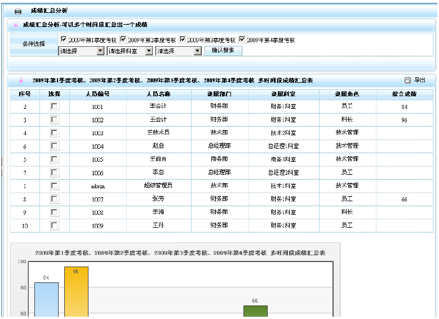Image resolution: width=439 pixels, height=319 pixels.
Task: Click personnel number 1001 cell
Action: (x=97, y=107)
